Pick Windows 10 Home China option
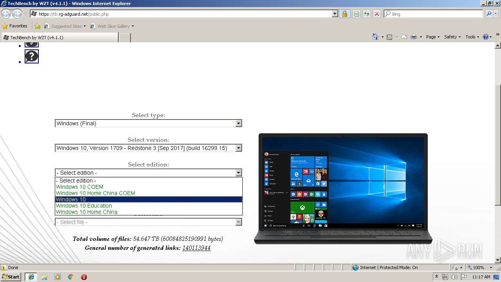The height and width of the screenshot is (282, 501). coord(149,212)
